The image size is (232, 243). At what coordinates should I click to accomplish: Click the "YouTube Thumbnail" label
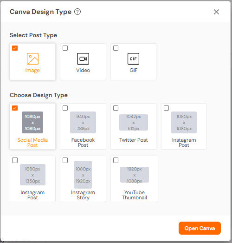click(135, 195)
